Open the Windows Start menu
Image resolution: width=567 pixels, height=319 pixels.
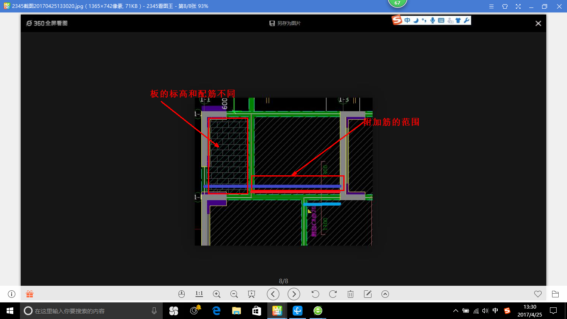point(10,310)
